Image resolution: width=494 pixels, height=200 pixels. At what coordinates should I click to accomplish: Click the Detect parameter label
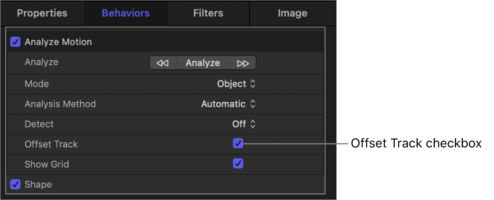[x=39, y=124]
